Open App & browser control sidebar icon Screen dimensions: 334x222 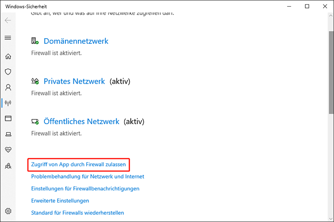pos(8,118)
